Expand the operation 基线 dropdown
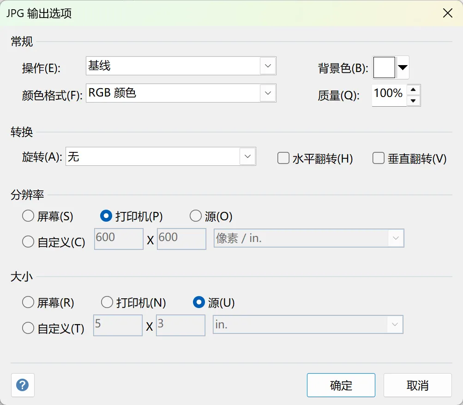463x405 pixels. (x=268, y=66)
